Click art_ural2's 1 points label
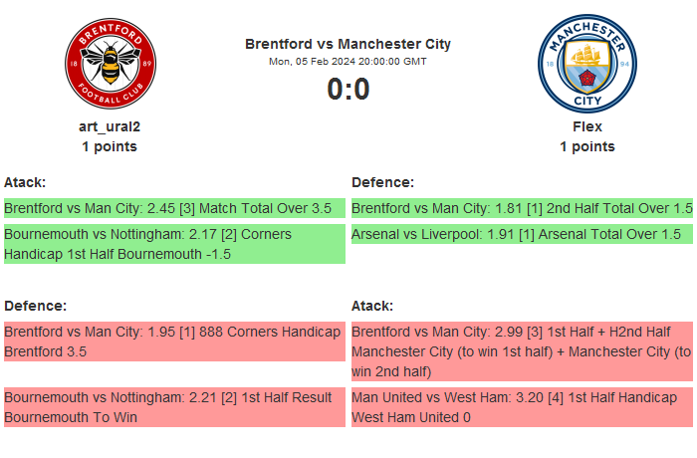Screen dimensions: 697x458 pyautogui.click(x=110, y=146)
